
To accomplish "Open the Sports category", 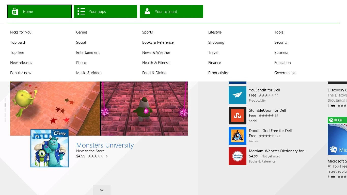I will click(x=148, y=32).
